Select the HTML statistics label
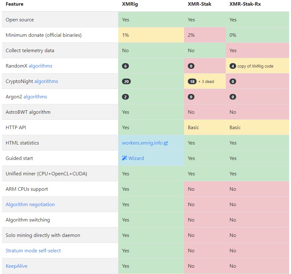This screenshot has width=291, height=274. point(22,143)
